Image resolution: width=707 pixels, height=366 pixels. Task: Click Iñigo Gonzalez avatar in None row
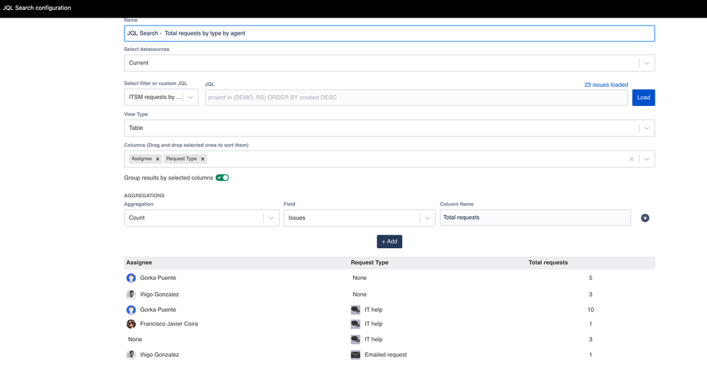(x=131, y=295)
